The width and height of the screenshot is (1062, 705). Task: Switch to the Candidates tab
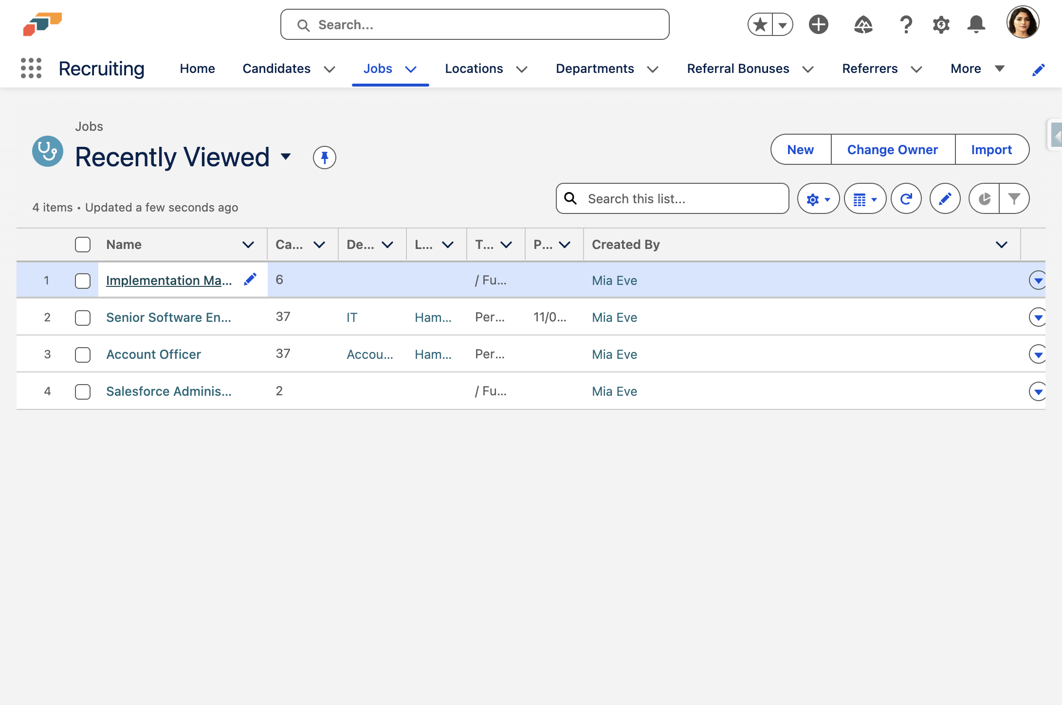pyautogui.click(x=276, y=69)
